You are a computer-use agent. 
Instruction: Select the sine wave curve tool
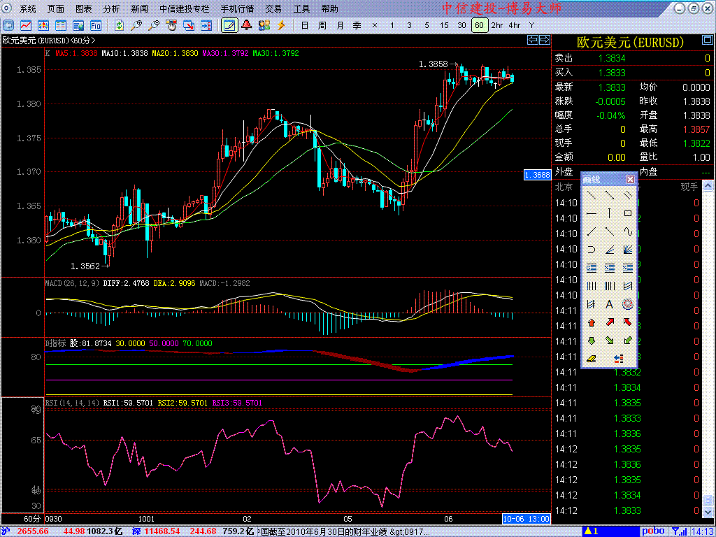(627, 231)
